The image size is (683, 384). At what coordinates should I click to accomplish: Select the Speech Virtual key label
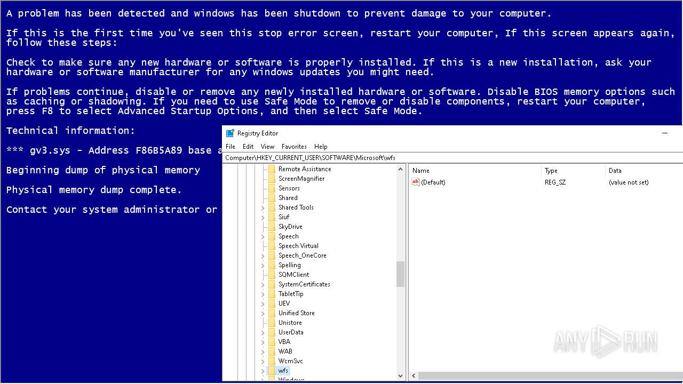(298, 246)
